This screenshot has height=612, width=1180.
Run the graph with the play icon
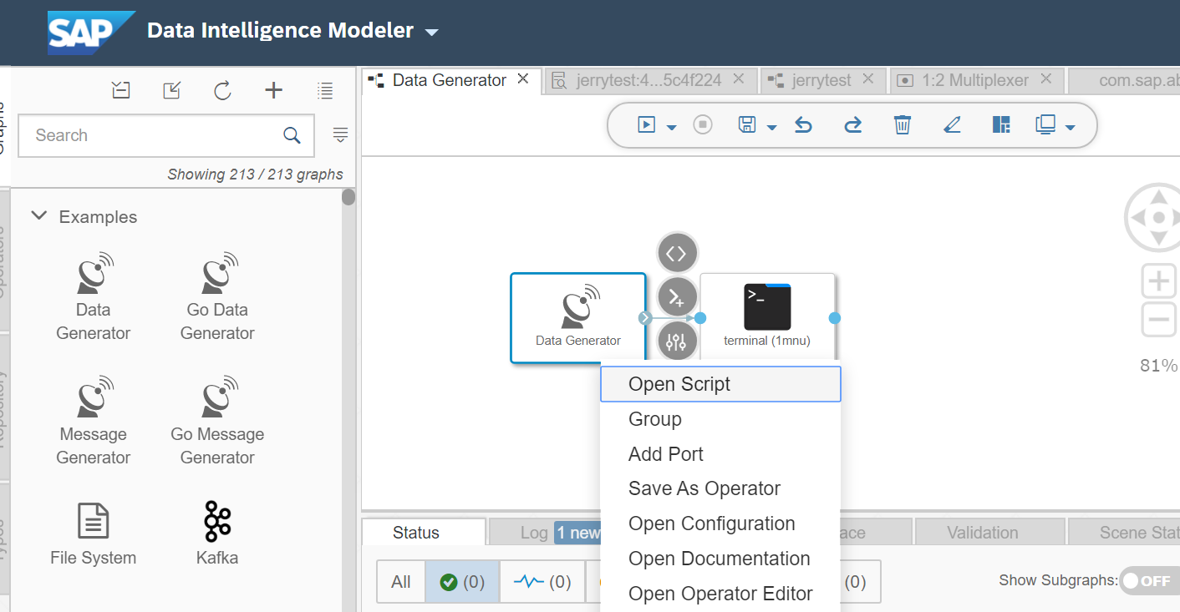tap(646, 125)
